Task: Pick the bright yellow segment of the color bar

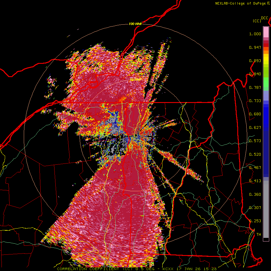Action: 266,59
